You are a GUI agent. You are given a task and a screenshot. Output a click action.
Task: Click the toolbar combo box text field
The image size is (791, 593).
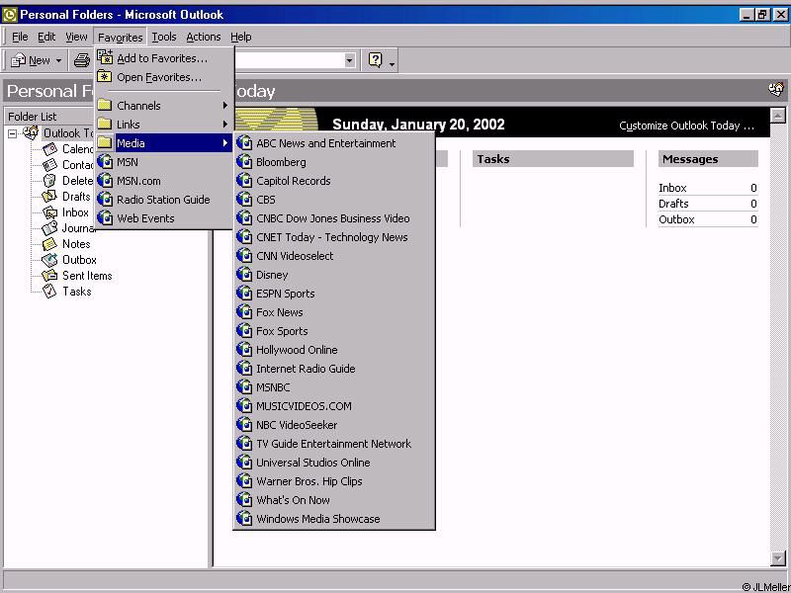[289, 60]
